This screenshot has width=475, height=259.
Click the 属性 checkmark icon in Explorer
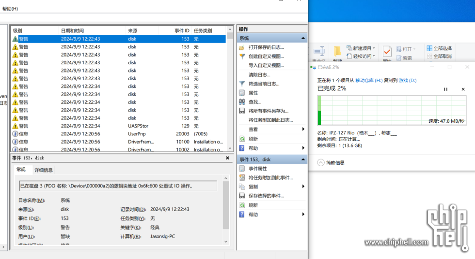387,52
